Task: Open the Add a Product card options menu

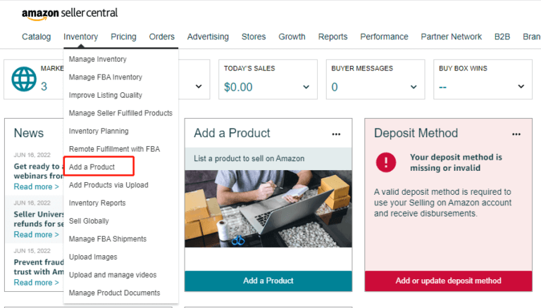Action: pyautogui.click(x=336, y=134)
